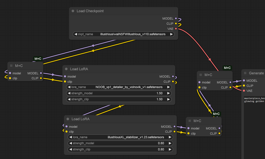Decrease stabilizer strength_model below 0.80
Screen dimensions: 265x159
pyautogui.click(x=71, y=143)
